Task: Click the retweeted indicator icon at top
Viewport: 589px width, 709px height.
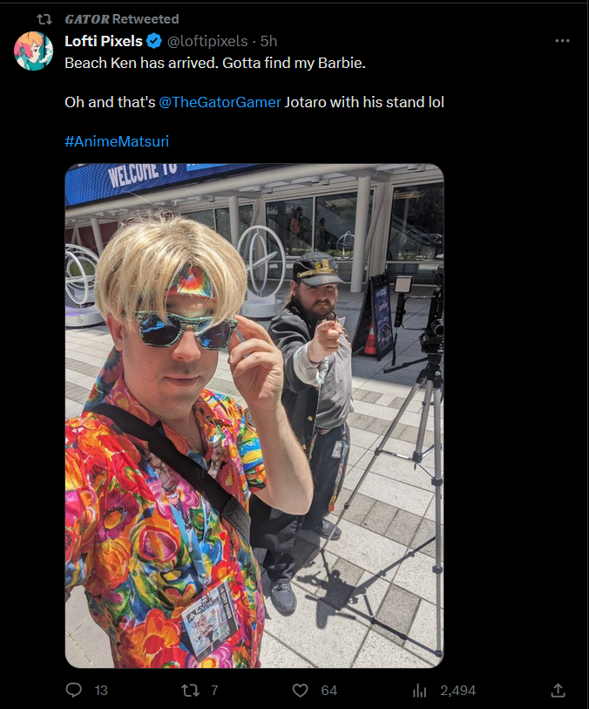Action: [x=44, y=19]
